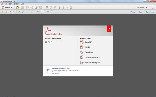Click the Open... link under Recent File
The height and width of the screenshot is (97, 156).
[51, 42]
